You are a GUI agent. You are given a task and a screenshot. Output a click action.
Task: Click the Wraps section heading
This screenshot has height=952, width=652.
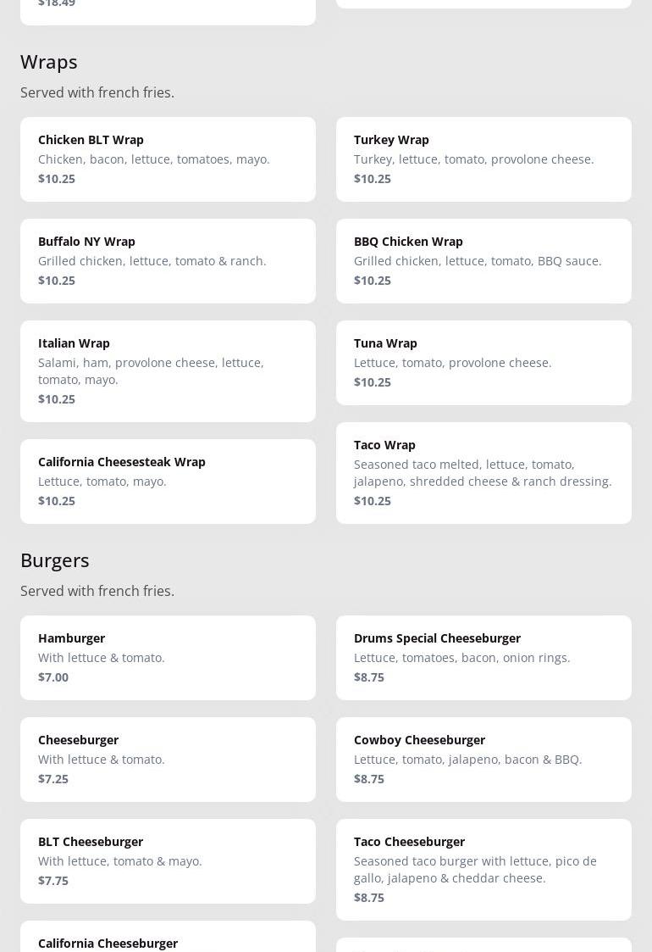pos(48,62)
